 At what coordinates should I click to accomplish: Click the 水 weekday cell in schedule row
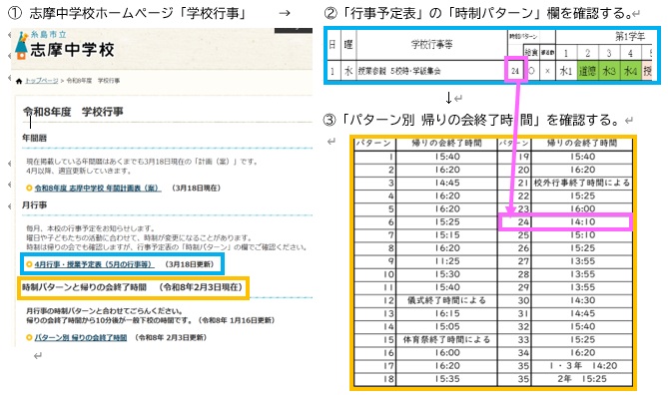(x=348, y=71)
